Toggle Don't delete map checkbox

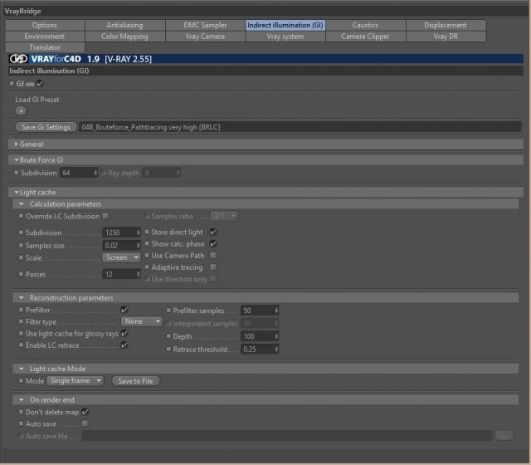tap(85, 412)
